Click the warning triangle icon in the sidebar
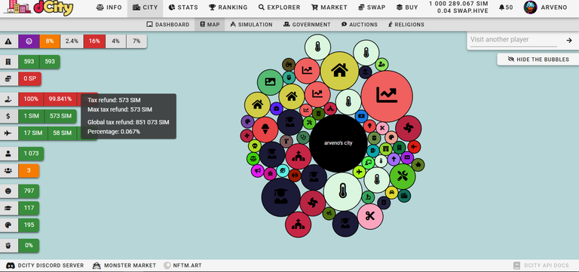579x272 pixels. [x=8, y=41]
